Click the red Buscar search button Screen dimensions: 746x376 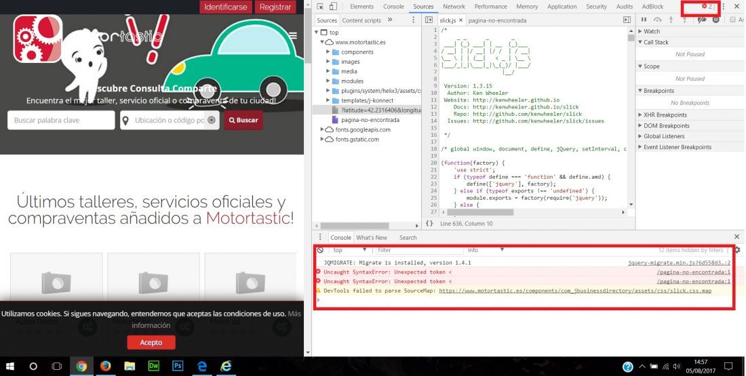(243, 121)
